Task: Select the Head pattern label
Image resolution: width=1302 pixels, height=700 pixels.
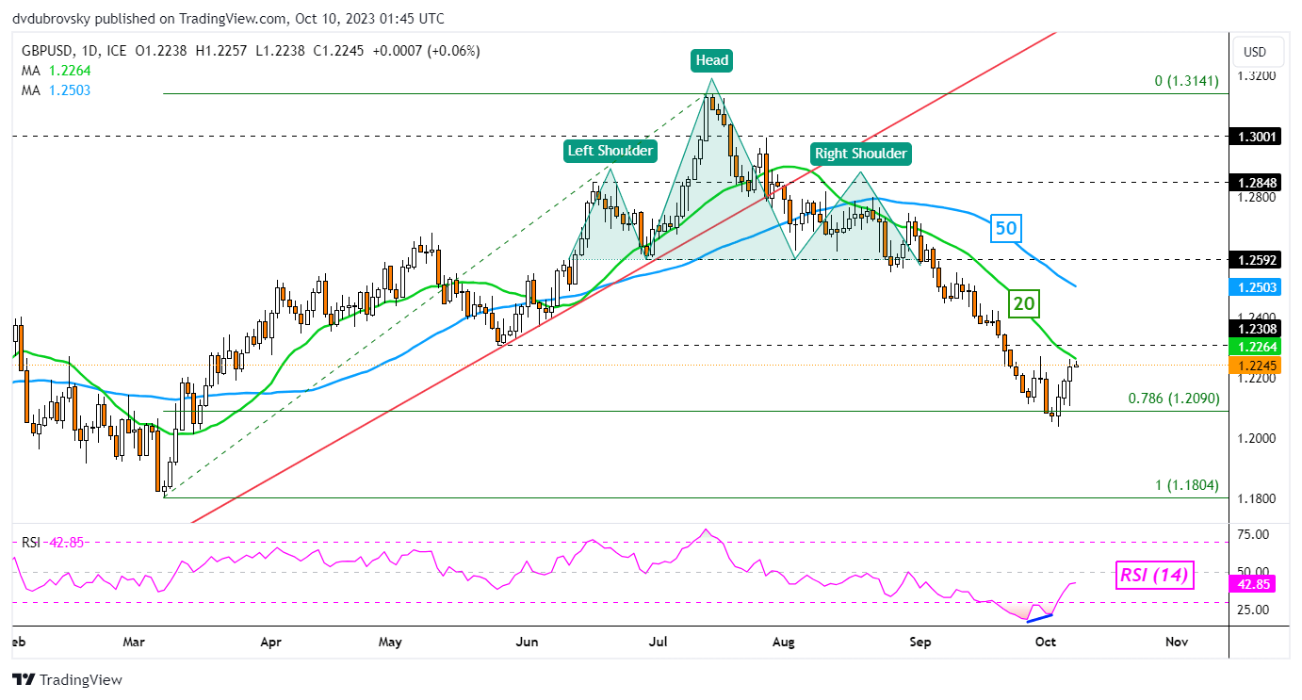Action: click(711, 60)
